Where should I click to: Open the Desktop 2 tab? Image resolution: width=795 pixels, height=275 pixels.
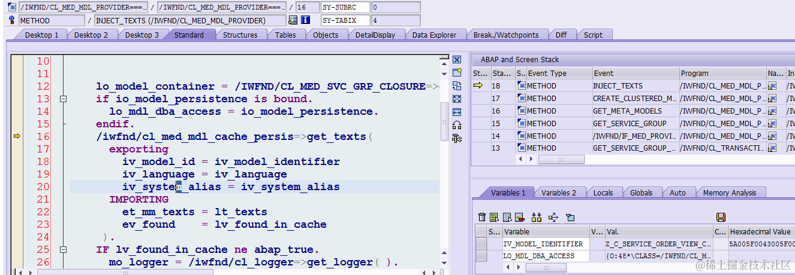(x=91, y=35)
